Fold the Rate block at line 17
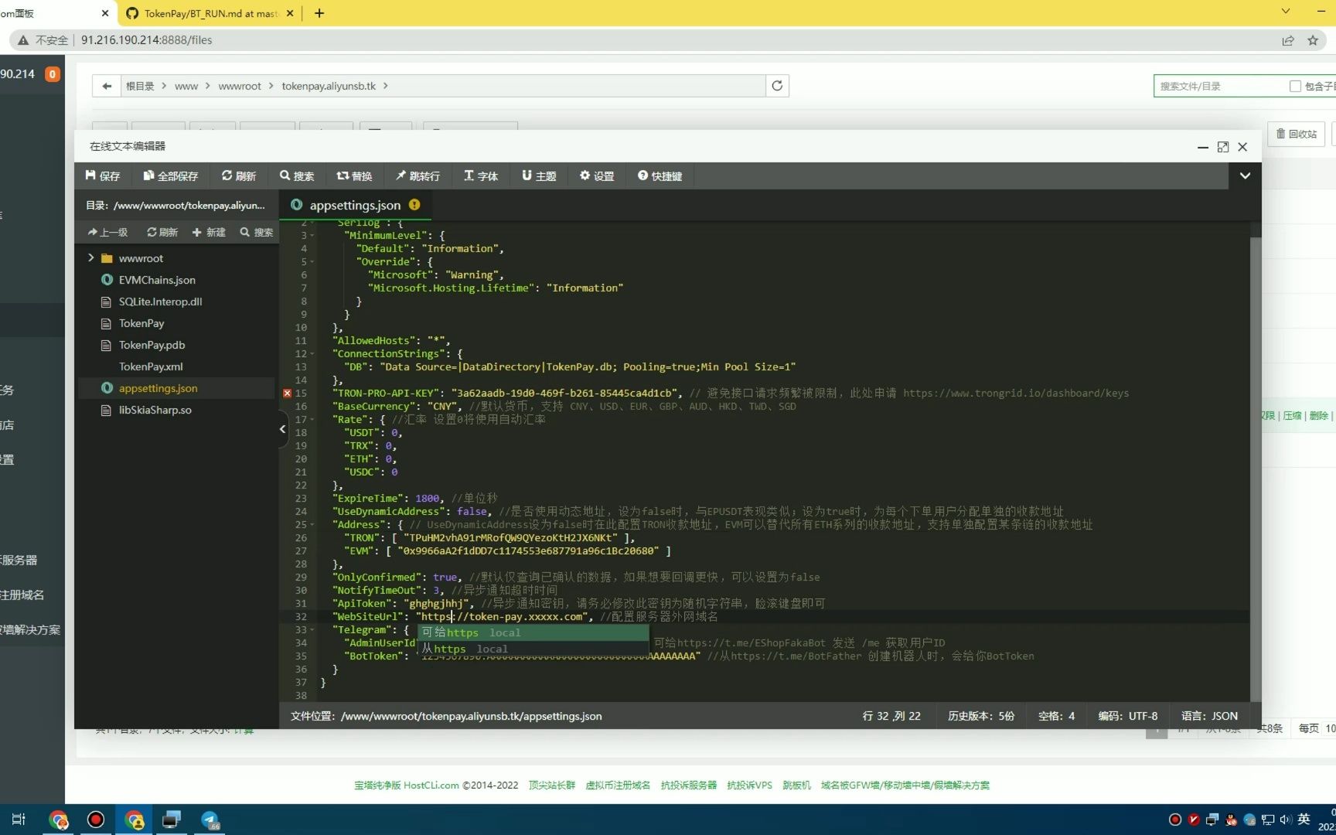This screenshot has height=835, width=1336. point(312,419)
